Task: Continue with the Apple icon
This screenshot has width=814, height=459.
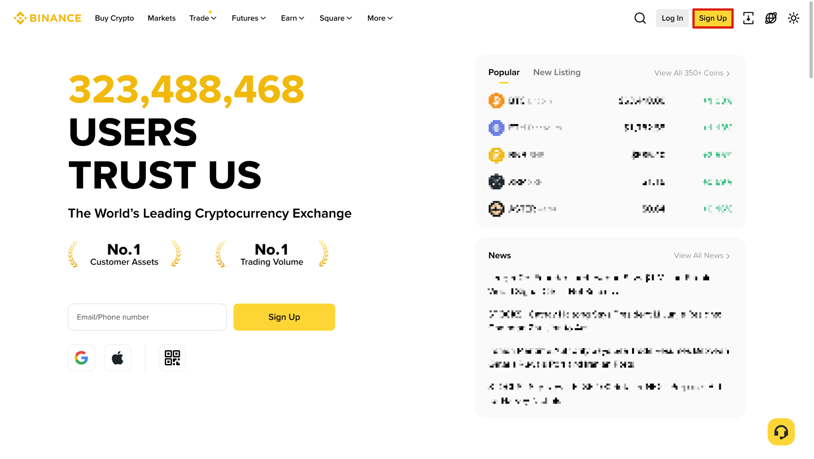Action: pyautogui.click(x=118, y=358)
